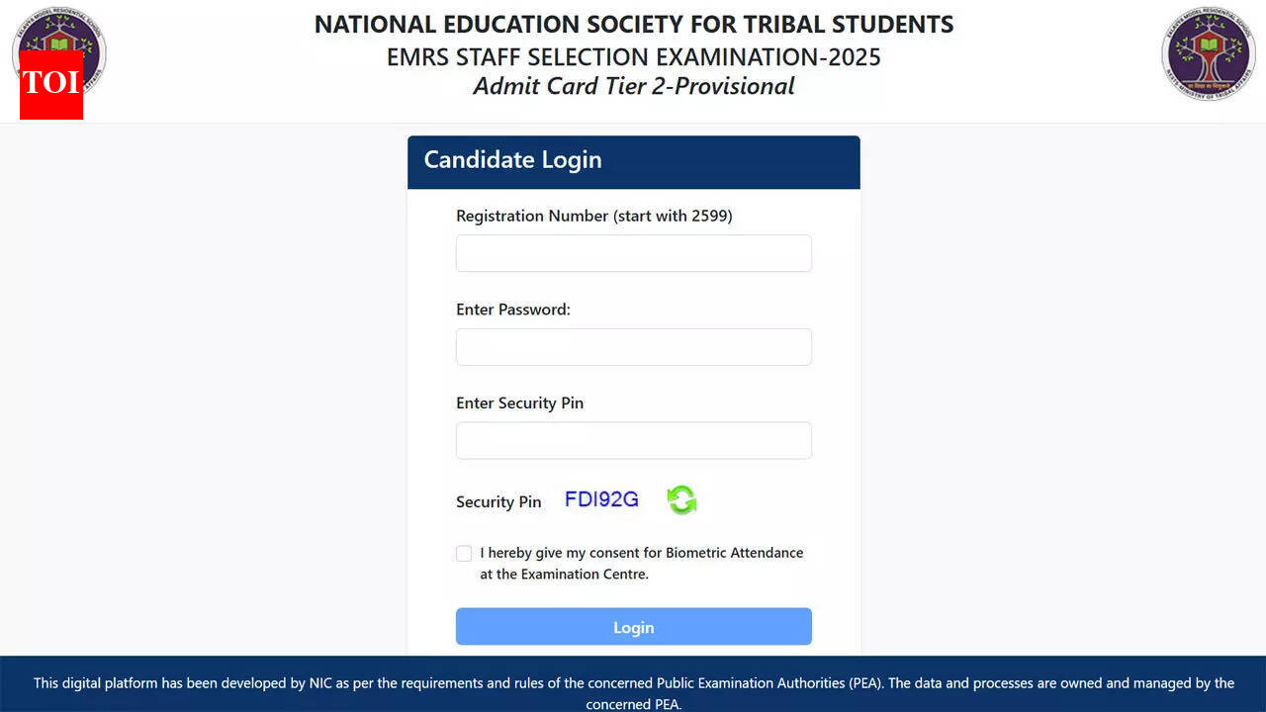
Task: Click the Ministry of Tribal Affairs logo top-right
Action: (1209, 54)
